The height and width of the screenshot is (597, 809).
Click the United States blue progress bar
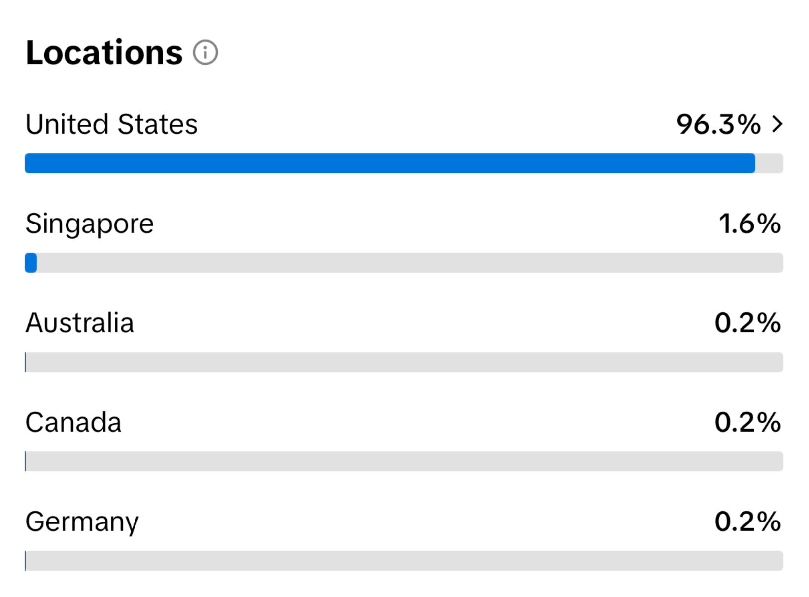click(x=390, y=163)
